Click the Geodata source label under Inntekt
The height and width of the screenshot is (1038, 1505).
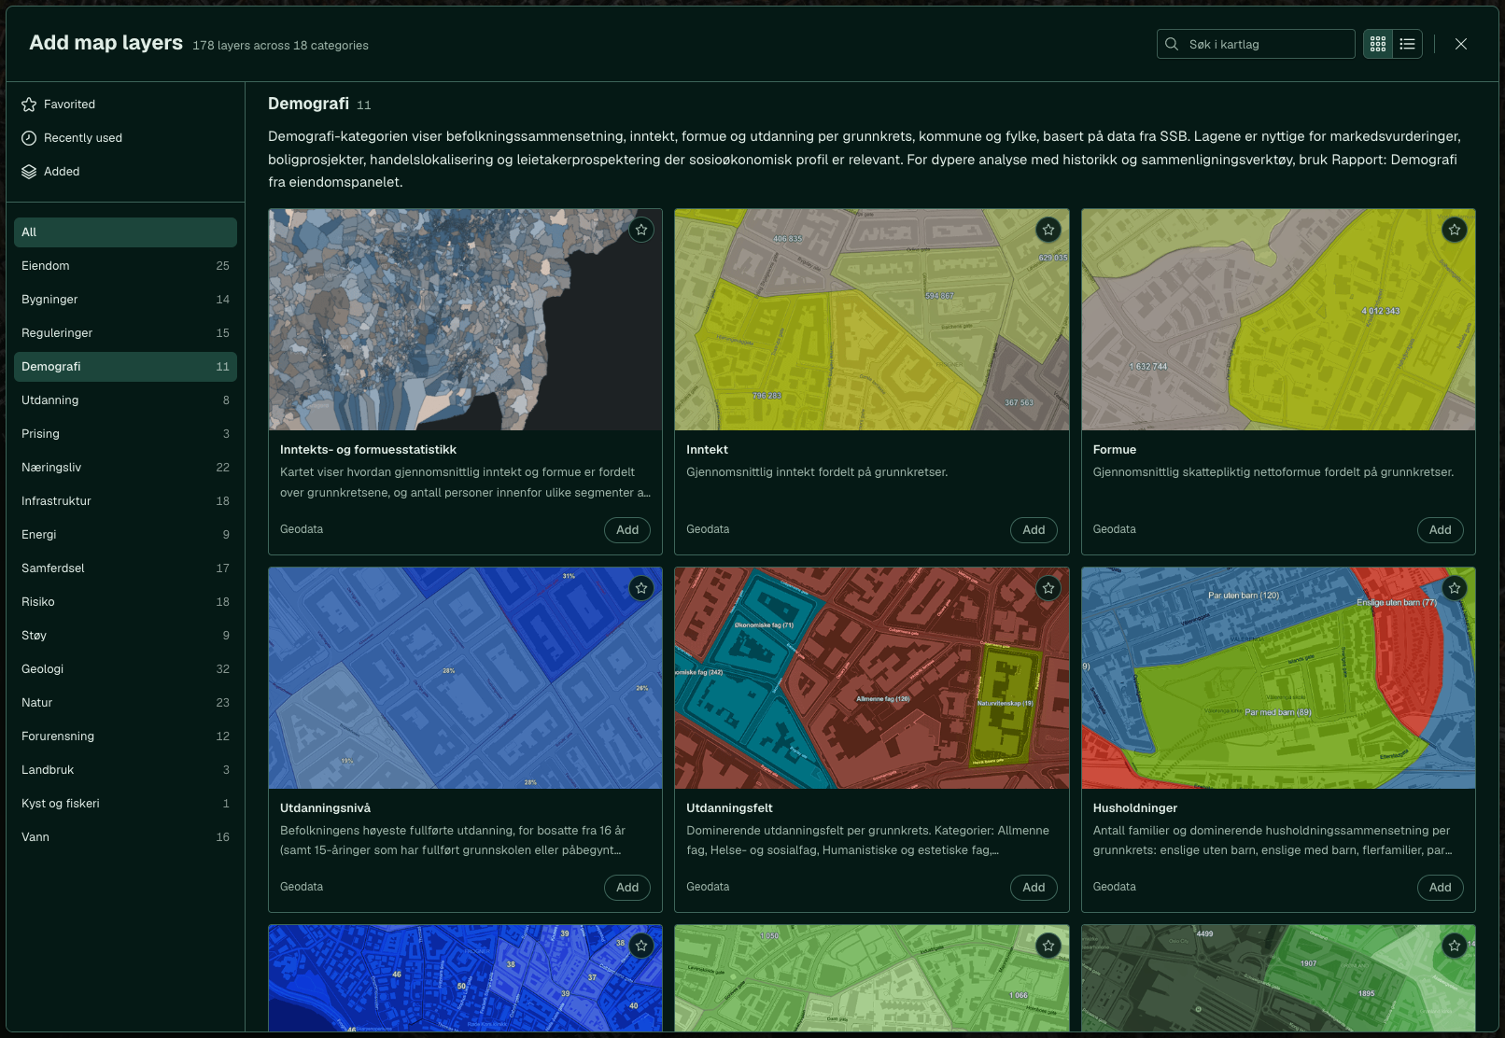pos(708,529)
